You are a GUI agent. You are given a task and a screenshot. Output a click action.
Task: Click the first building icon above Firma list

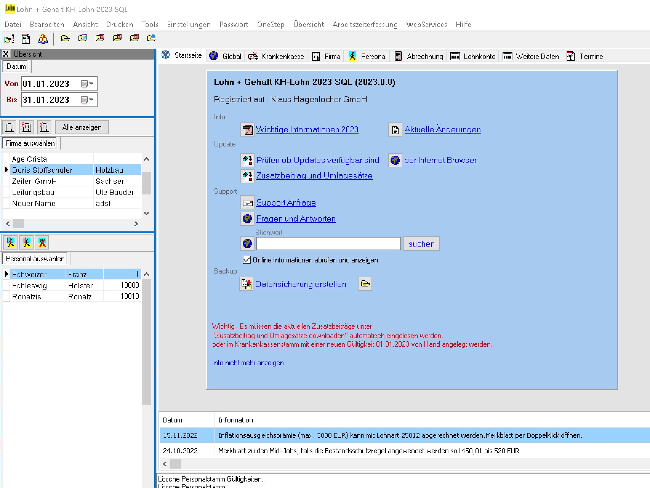[x=10, y=127]
